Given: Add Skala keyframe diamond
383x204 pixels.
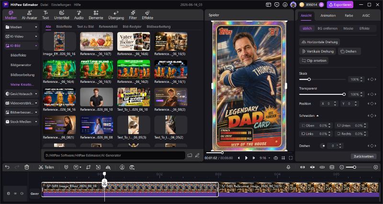Looking at the screenshot, I should click(x=372, y=79).
